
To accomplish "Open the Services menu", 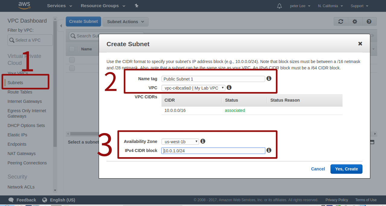I will pyautogui.click(x=59, y=6).
